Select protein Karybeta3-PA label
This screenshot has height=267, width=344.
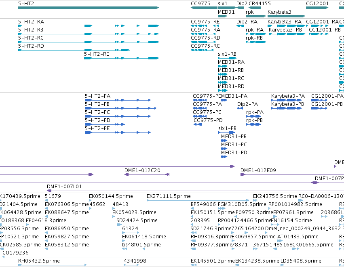[x=288, y=96]
